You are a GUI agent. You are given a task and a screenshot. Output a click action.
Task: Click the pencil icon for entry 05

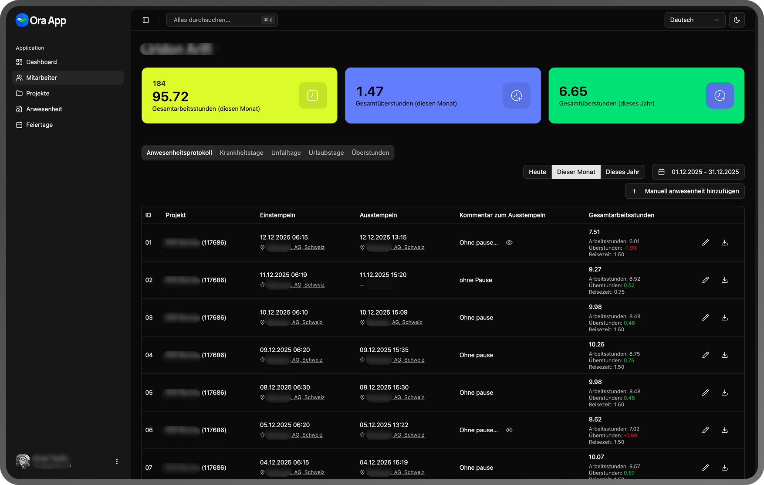[x=705, y=393]
